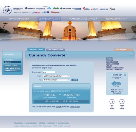
Task: Switch to the Get Airport Info tab
Action: pyautogui.click(x=55, y=49)
